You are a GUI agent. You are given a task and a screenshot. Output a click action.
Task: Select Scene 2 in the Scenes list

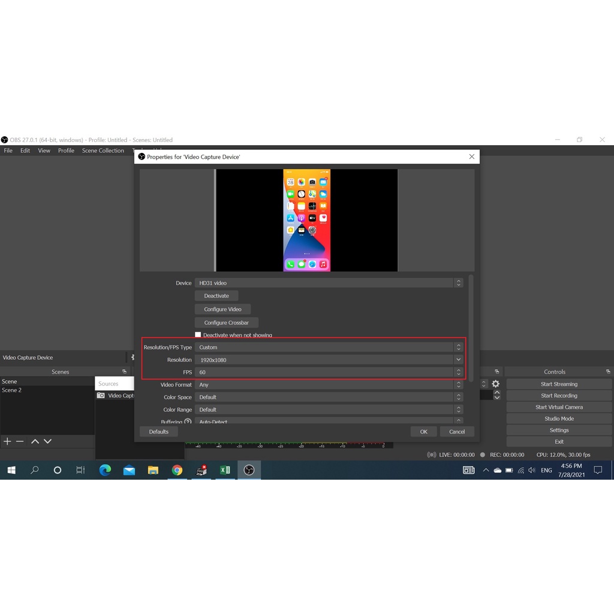click(11, 390)
